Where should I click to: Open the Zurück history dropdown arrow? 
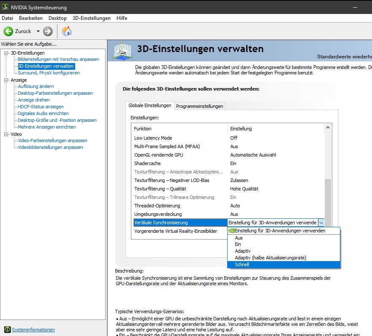tap(38, 31)
